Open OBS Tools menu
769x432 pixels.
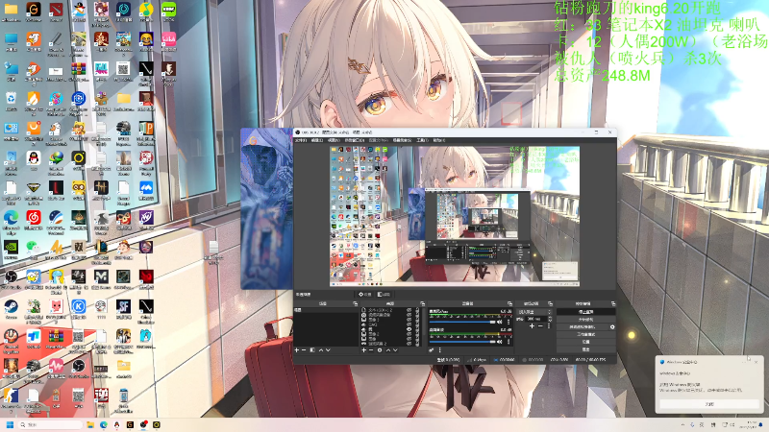click(422, 140)
